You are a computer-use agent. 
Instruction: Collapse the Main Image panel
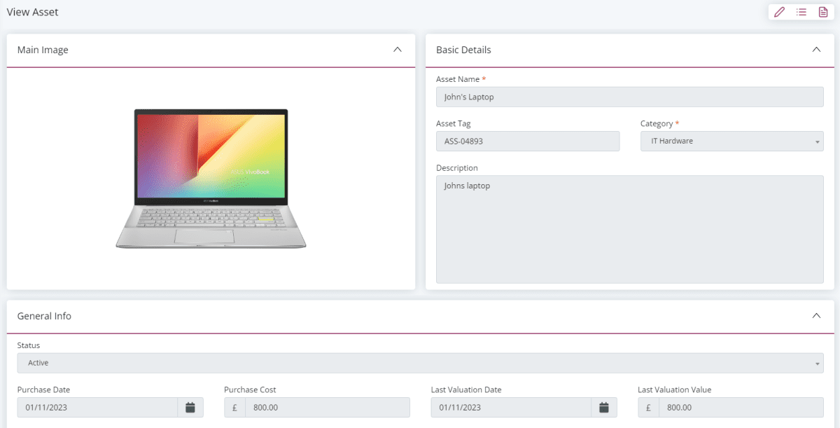click(398, 50)
